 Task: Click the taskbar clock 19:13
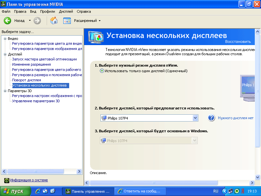(x=252, y=191)
